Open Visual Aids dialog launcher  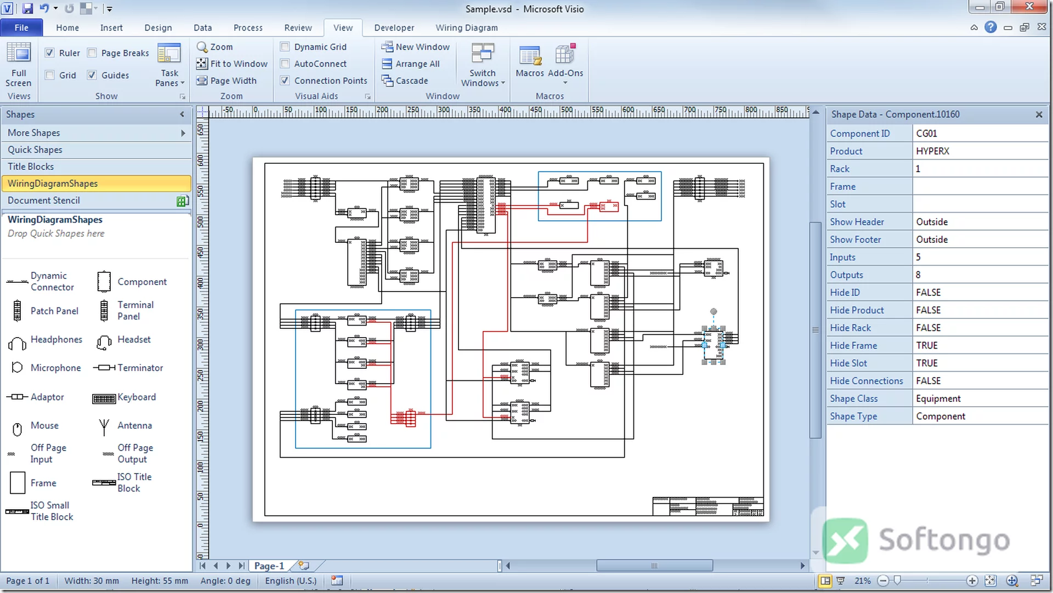point(368,97)
